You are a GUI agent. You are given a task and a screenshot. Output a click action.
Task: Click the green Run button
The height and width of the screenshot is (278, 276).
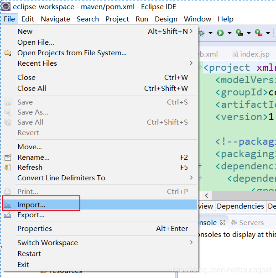(x=220, y=33)
